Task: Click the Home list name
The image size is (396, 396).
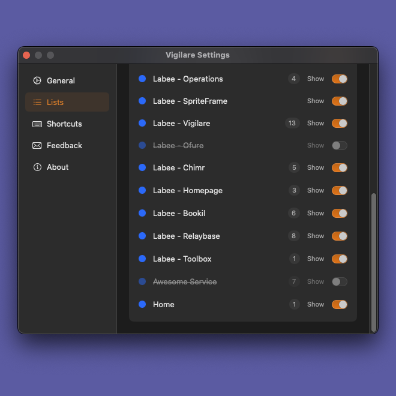Action: (164, 305)
